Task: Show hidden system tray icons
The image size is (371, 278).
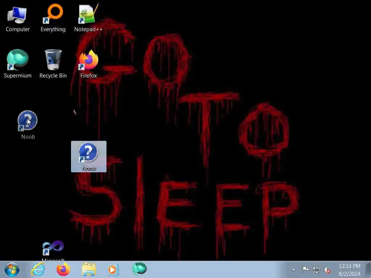Action: click(x=293, y=270)
